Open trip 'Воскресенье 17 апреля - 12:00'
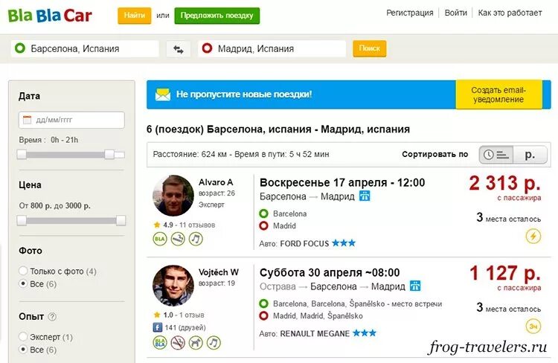Image resolution: width=558 pixels, height=363 pixels. [342, 182]
